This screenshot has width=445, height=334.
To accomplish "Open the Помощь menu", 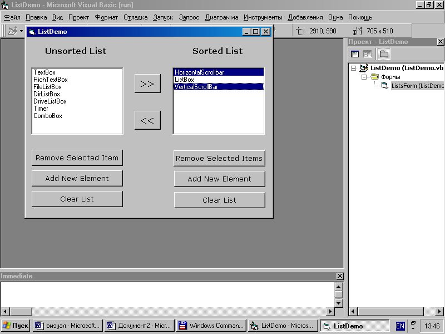I will 360,17.
